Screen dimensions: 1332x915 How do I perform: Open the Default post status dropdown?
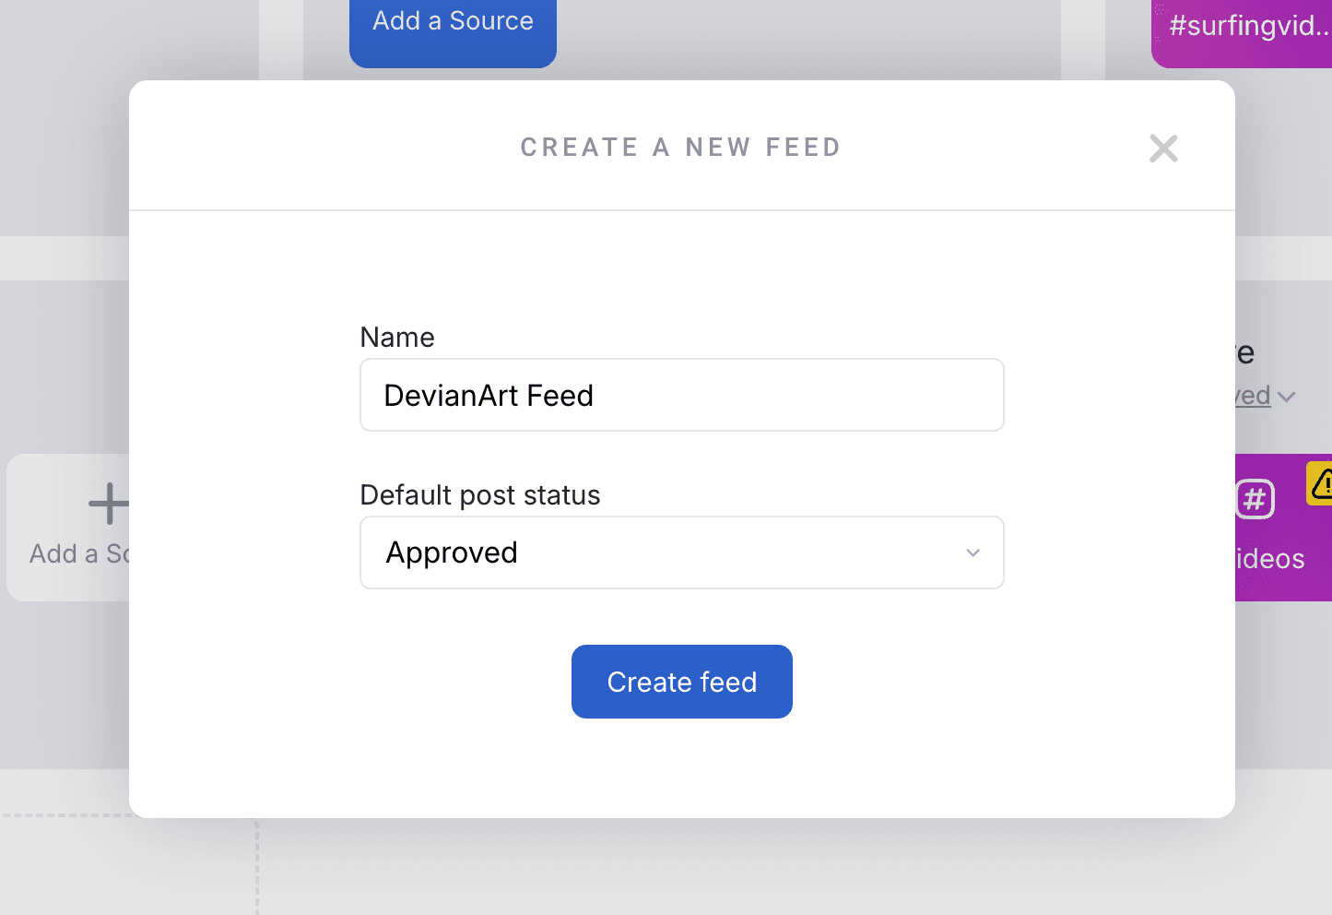(681, 553)
